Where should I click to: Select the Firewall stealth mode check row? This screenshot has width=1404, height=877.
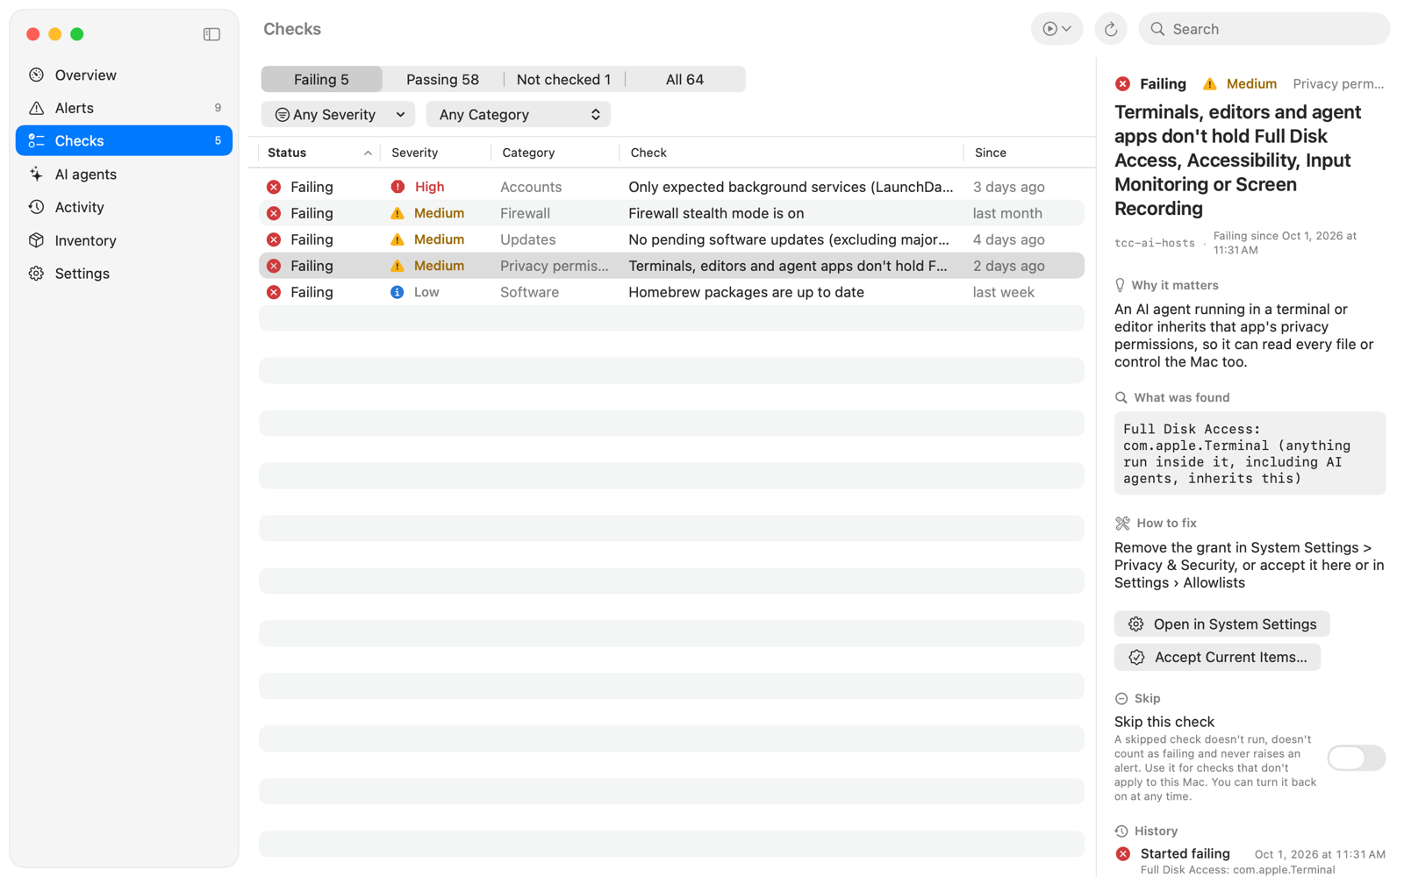coord(671,213)
